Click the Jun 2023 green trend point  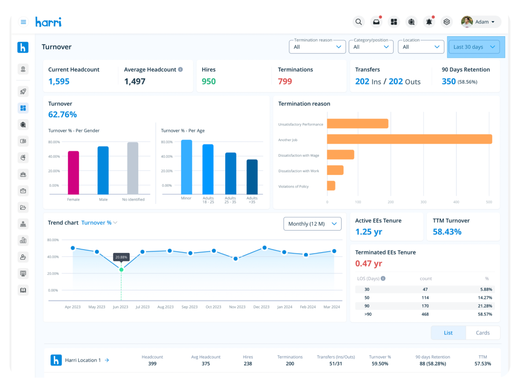[x=121, y=270]
